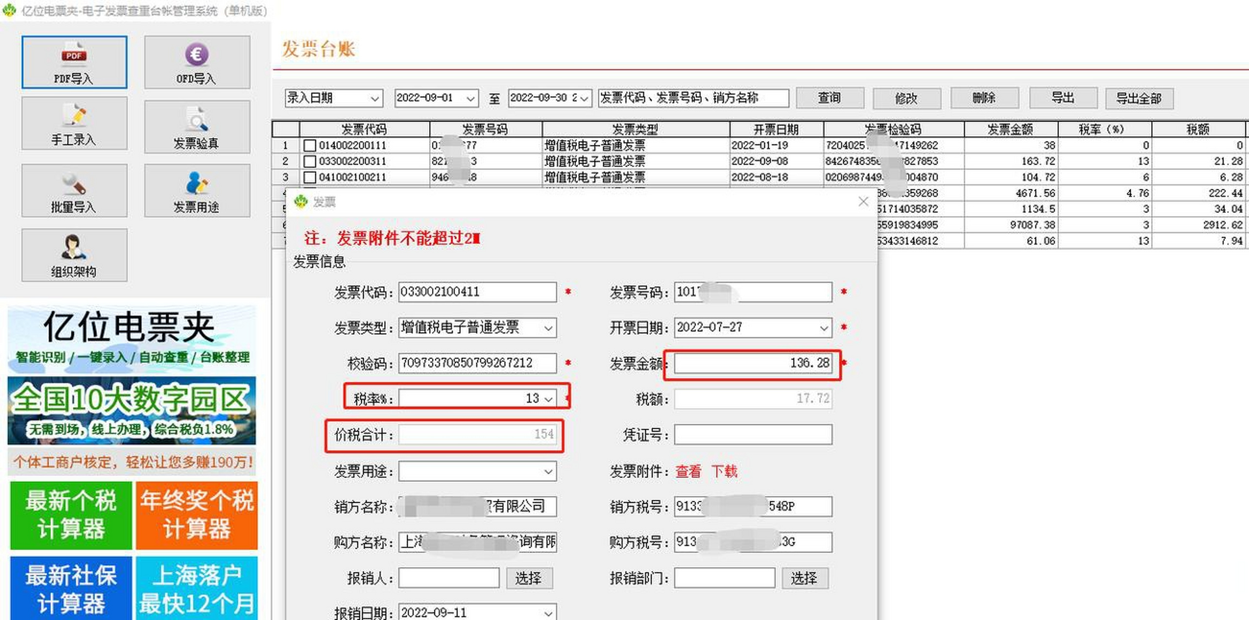Image resolution: width=1249 pixels, height=620 pixels.
Task: Click the 选择 button beside 报销人
Action: click(x=529, y=578)
